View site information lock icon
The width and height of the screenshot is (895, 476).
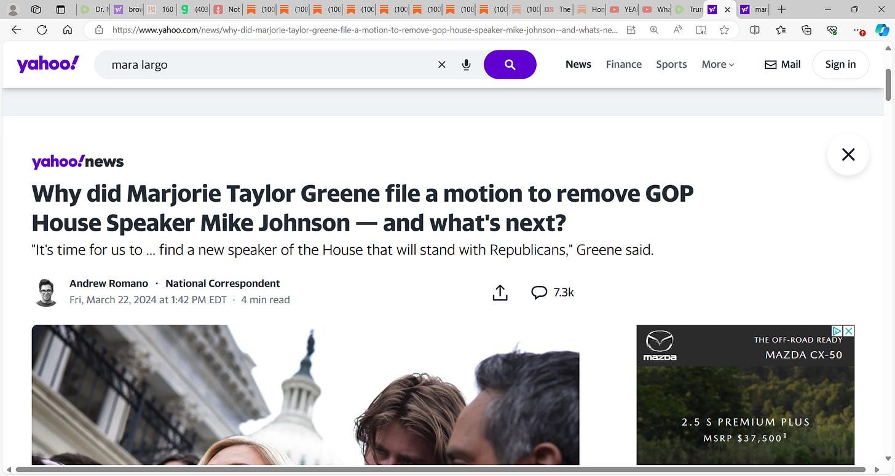(x=98, y=30)
